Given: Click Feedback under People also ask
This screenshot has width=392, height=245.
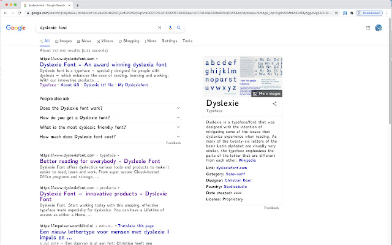Looking at the screenshot, I should coord(173,143).
